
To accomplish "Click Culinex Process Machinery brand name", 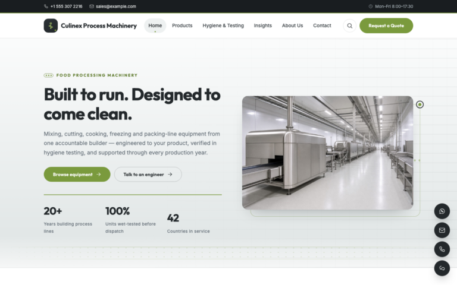I will pyautogui.click(x=99, y=26).
